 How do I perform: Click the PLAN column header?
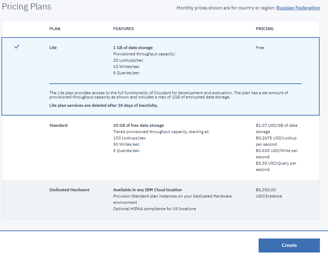55,29
